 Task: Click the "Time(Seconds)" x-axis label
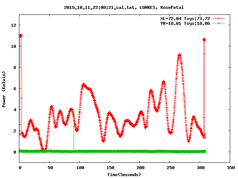tap(124, 175)
